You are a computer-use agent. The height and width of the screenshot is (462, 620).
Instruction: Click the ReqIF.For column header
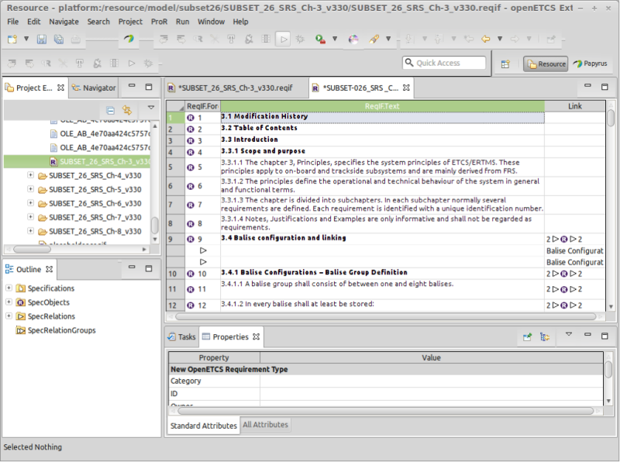point(202,106)
